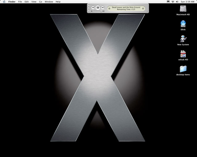The image size is (197, 157).
Task: Skip to next track in iTunes
Action: pyautogui.click(x=103, y=8)
